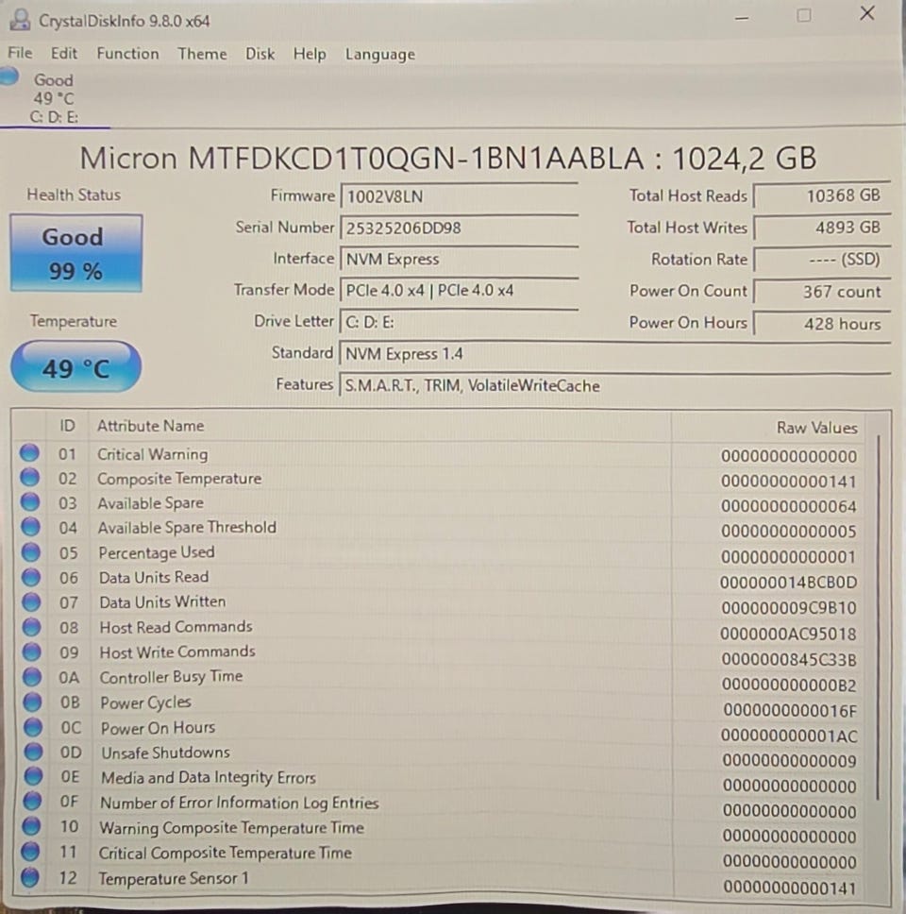Screen dimensions: 906x914
Task: Click raw value 000000000016F for Power Cycles
Action: [790, 711]
